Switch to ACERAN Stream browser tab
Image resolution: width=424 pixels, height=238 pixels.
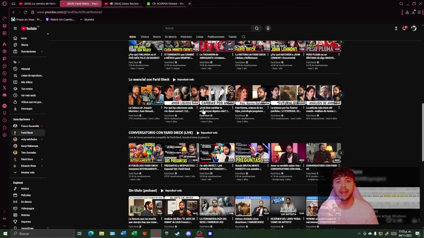(166, 4)
